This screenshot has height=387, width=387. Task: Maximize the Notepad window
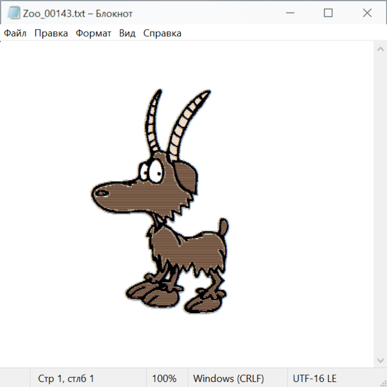pos(328,13)
